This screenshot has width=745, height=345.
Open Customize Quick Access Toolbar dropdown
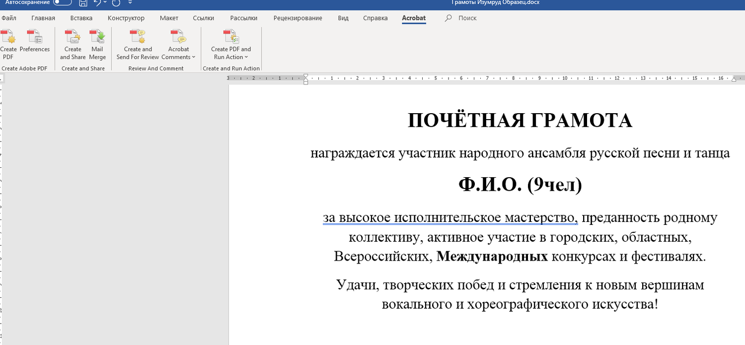pyautogui.click(x=130, y=2)
